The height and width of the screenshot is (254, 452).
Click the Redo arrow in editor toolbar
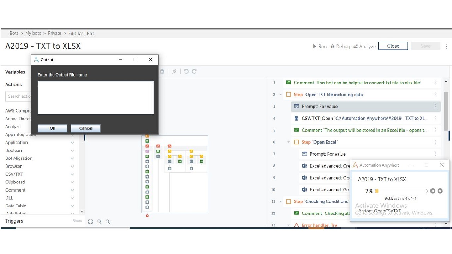[194, 71]
